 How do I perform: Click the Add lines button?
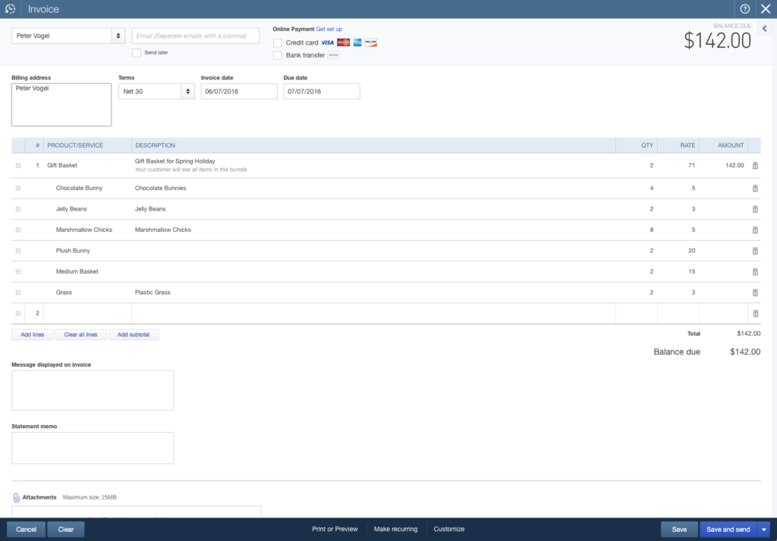(32, 335)
